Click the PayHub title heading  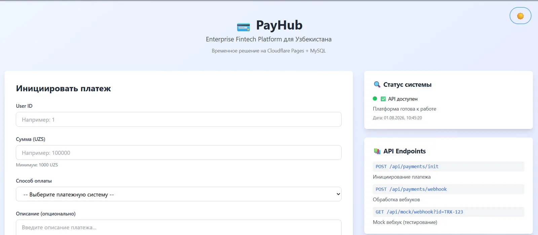pyautogui.click(x=279, y=25)
